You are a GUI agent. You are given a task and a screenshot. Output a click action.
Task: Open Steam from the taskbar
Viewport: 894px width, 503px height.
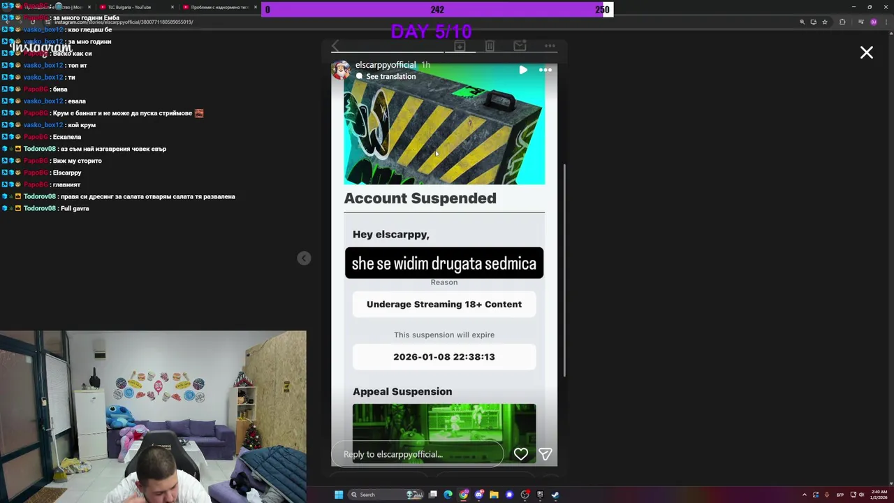(555, 495)
